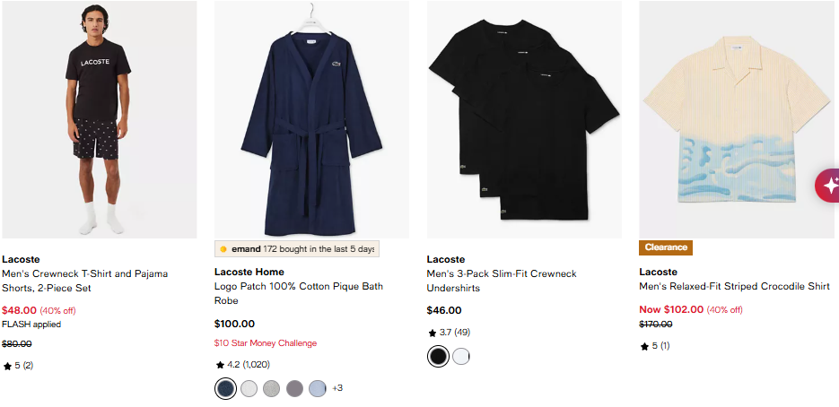Select white robe color swatch
This screenshot has width=839, height=407.
[249, 388]
